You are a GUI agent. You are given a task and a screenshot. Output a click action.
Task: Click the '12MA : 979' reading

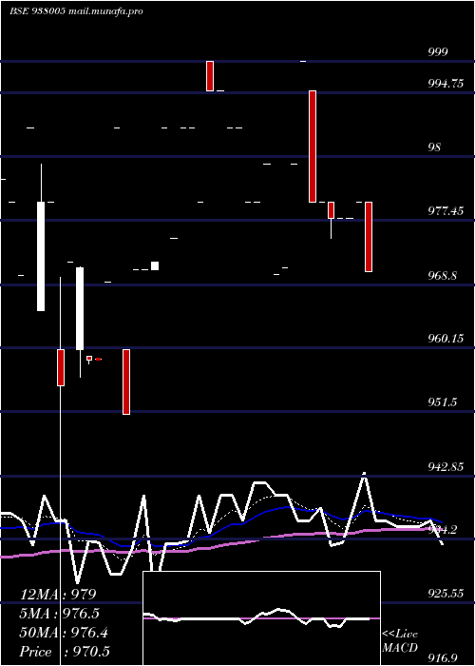point(58,595)
